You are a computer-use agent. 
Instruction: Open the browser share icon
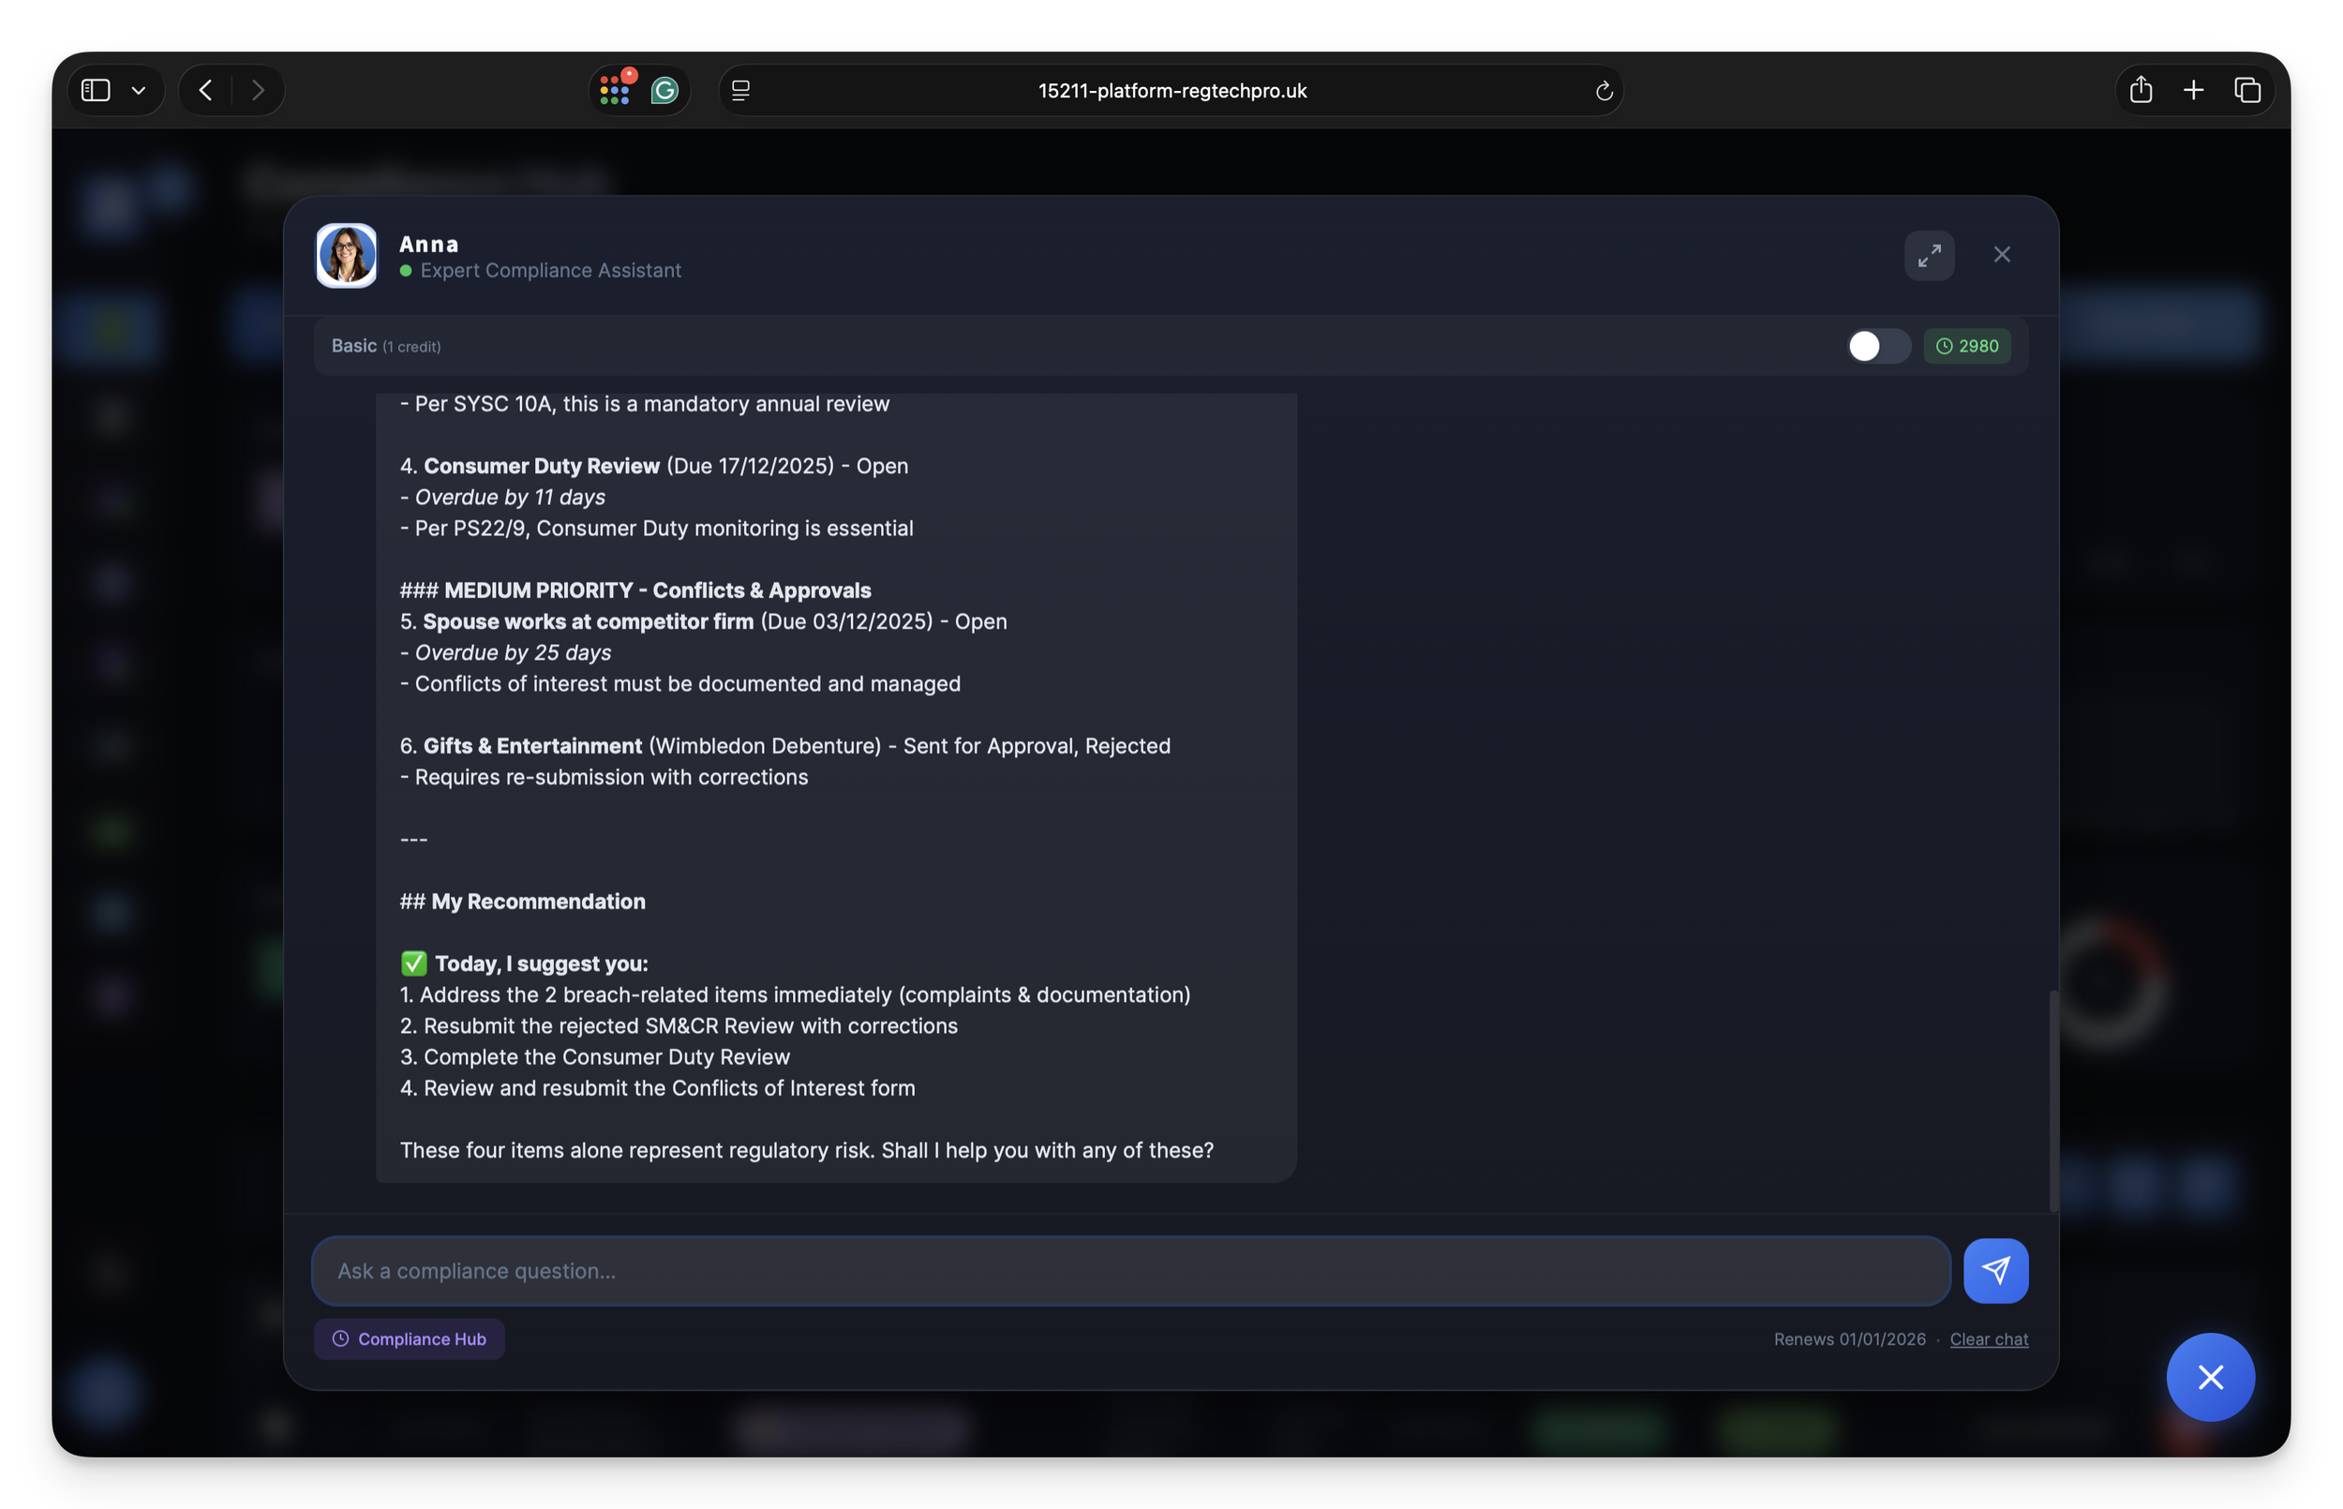click(2141, 90)
